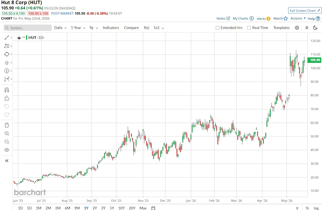322x210 pixels.
Task: Click the 105.90 price label on axis
Action: tap(315, 60)
